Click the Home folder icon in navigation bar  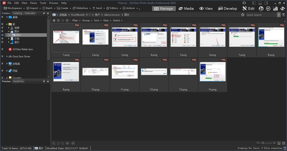54,21
